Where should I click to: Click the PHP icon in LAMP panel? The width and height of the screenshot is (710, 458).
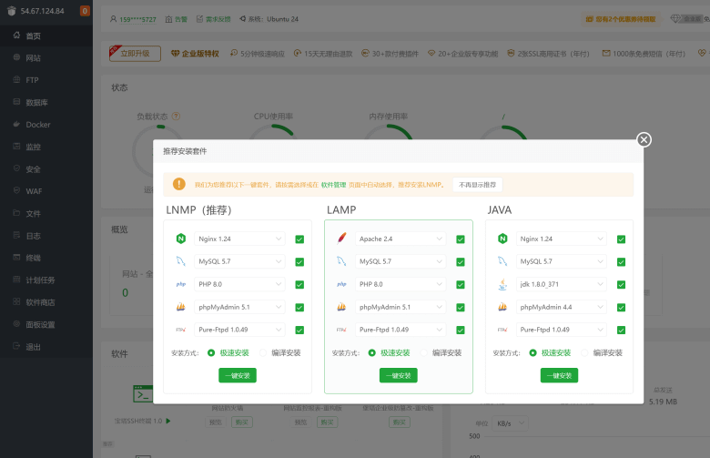341,284
